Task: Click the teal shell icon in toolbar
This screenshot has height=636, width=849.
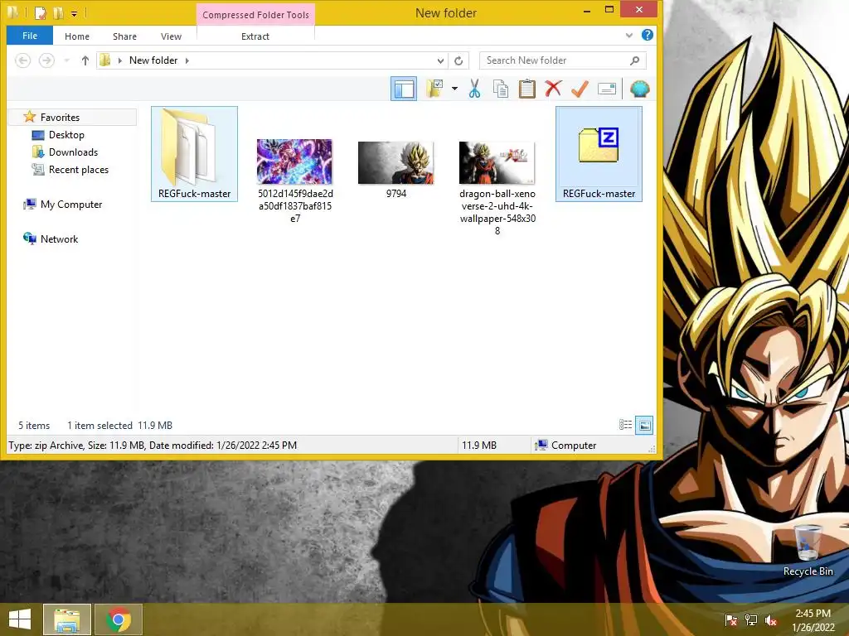Action: coord(639,89)
